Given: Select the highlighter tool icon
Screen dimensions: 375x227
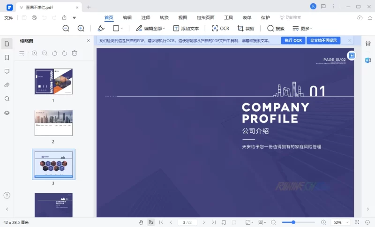Looking at the screenshot, I should (101, 28).
